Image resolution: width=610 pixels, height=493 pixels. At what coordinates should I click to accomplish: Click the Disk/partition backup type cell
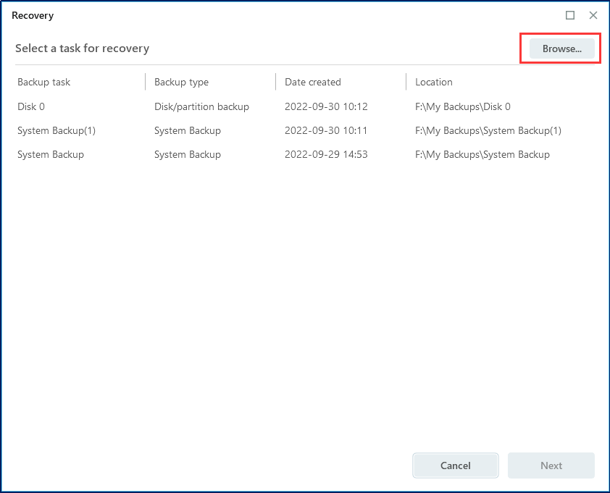point(201,106)
